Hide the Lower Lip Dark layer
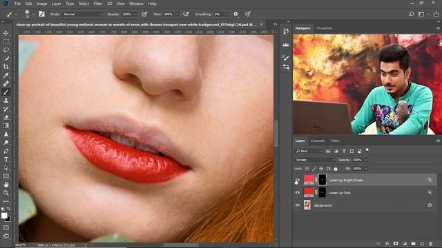442x248 pixels. click(x=298, y=193)
